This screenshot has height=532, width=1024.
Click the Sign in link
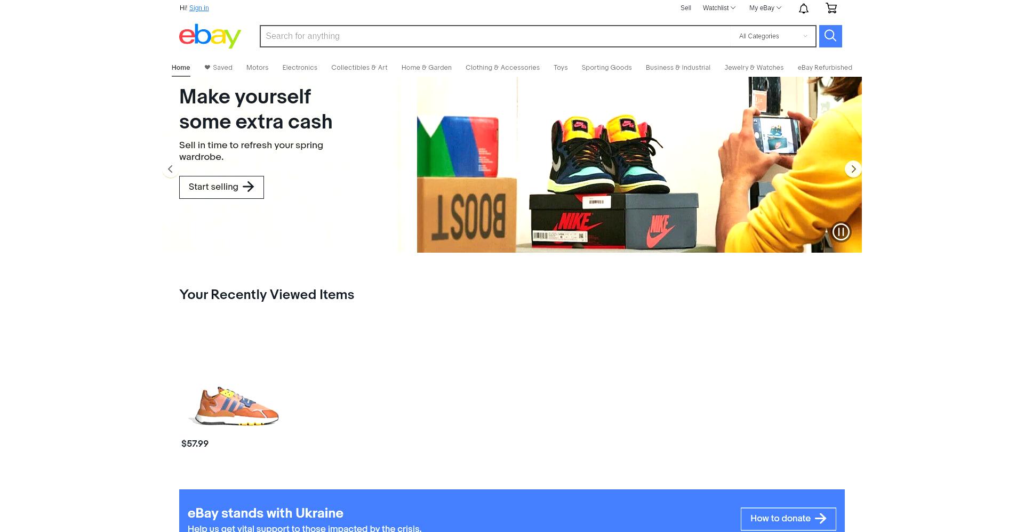tap(199, 8)
